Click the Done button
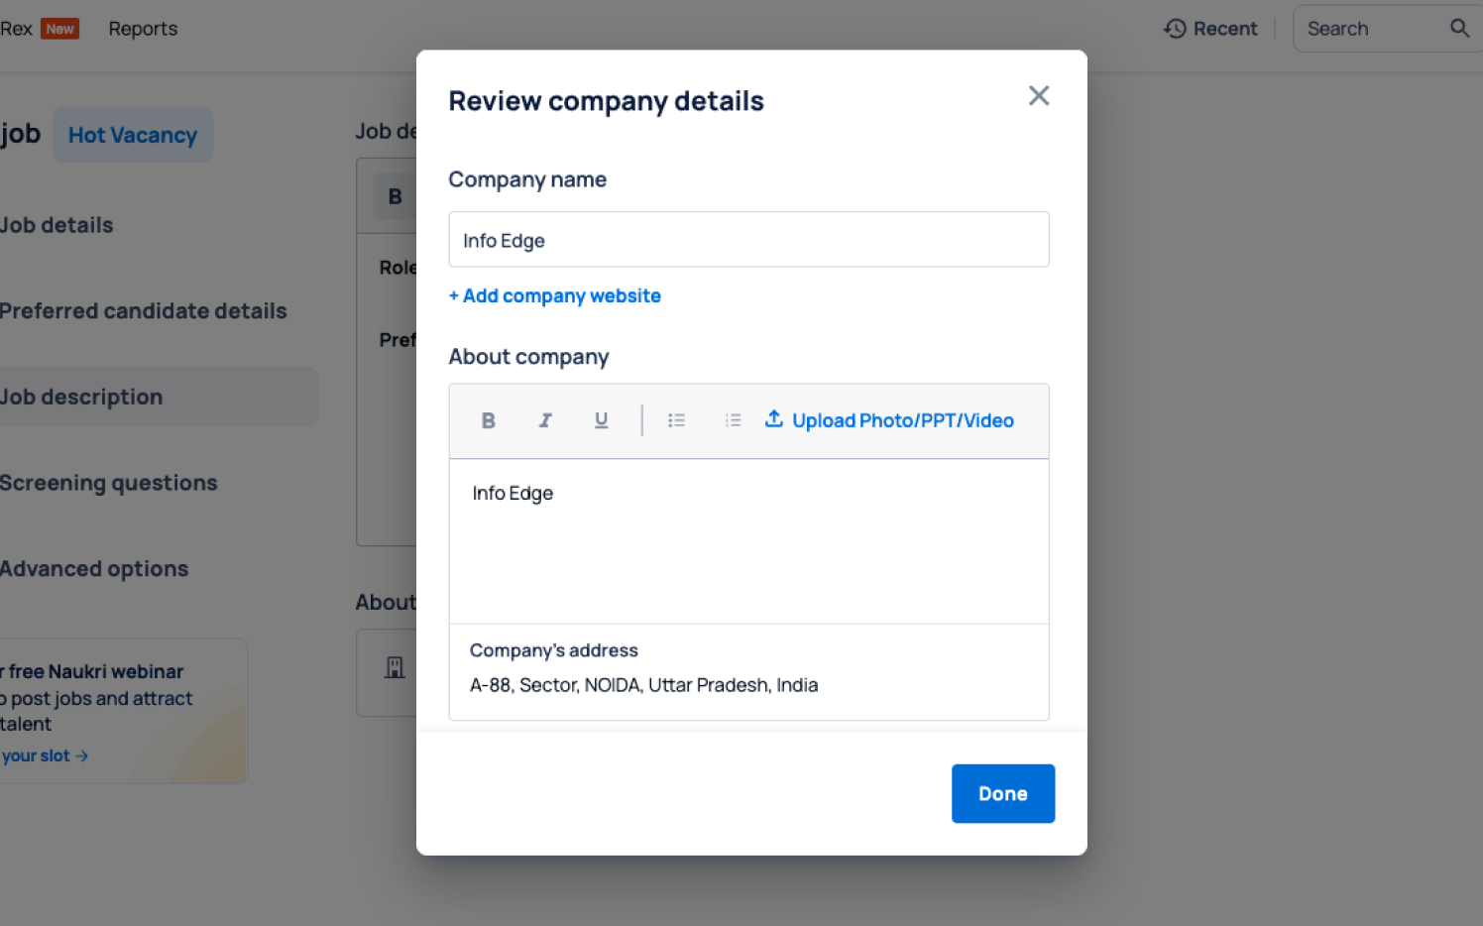Viewport: 1483px width, 926px height. 1002,793
